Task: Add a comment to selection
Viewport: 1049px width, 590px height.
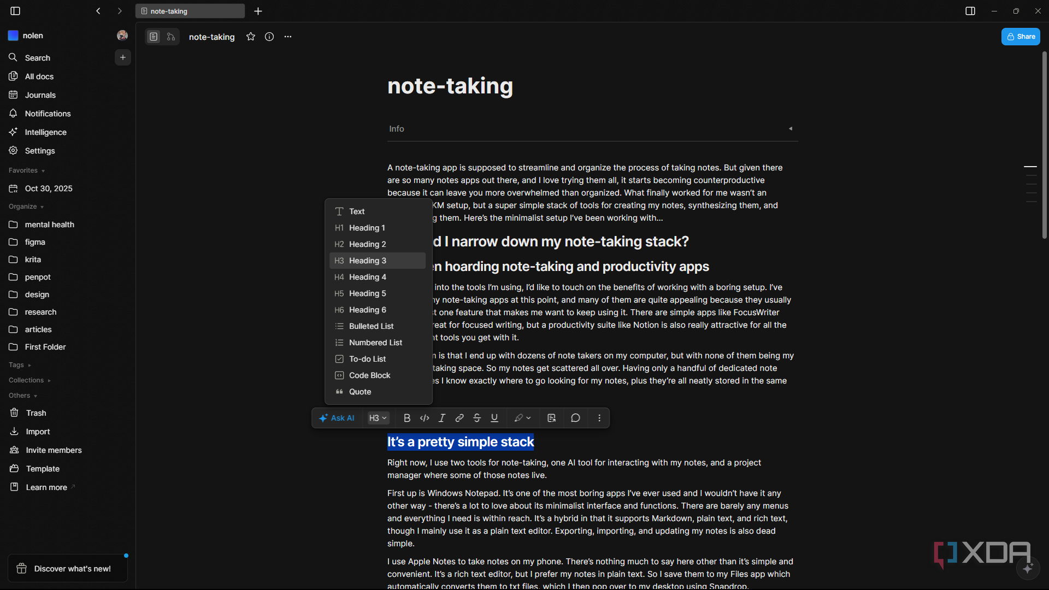Action: 575,418
